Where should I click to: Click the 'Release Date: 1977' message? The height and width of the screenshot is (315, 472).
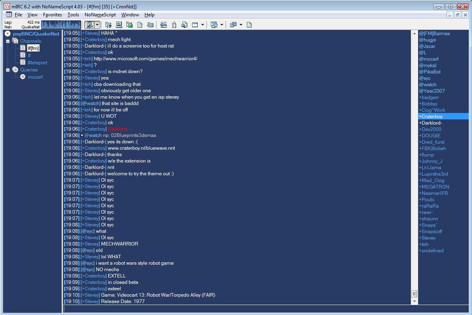pyautogui.click(x=123, y=301)
